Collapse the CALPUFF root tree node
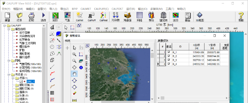The image size is (248, 103). pyautogui.click(x=5, y=26)
